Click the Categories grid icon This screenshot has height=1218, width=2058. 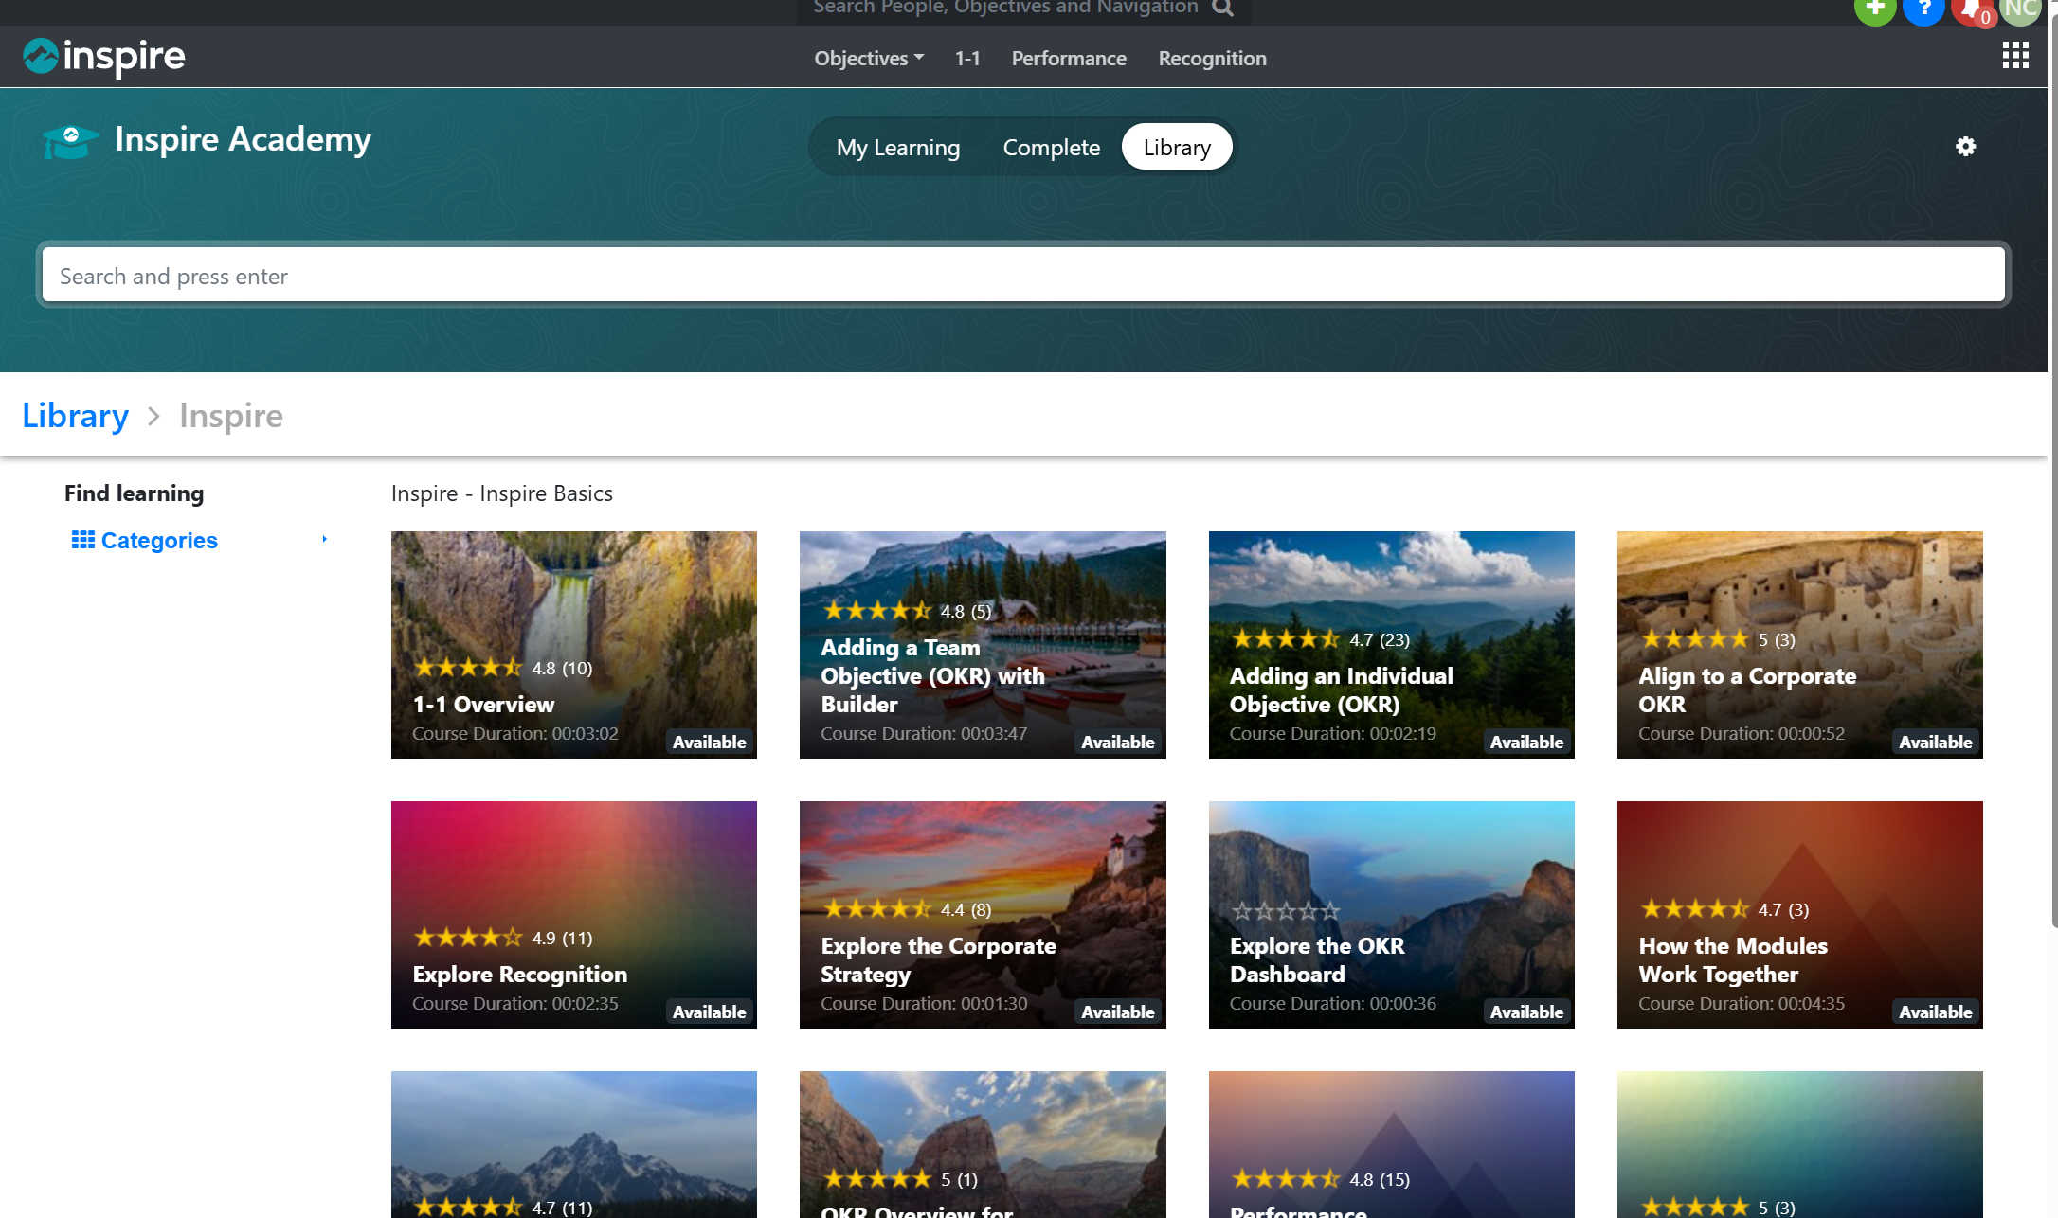pos(83,540)
